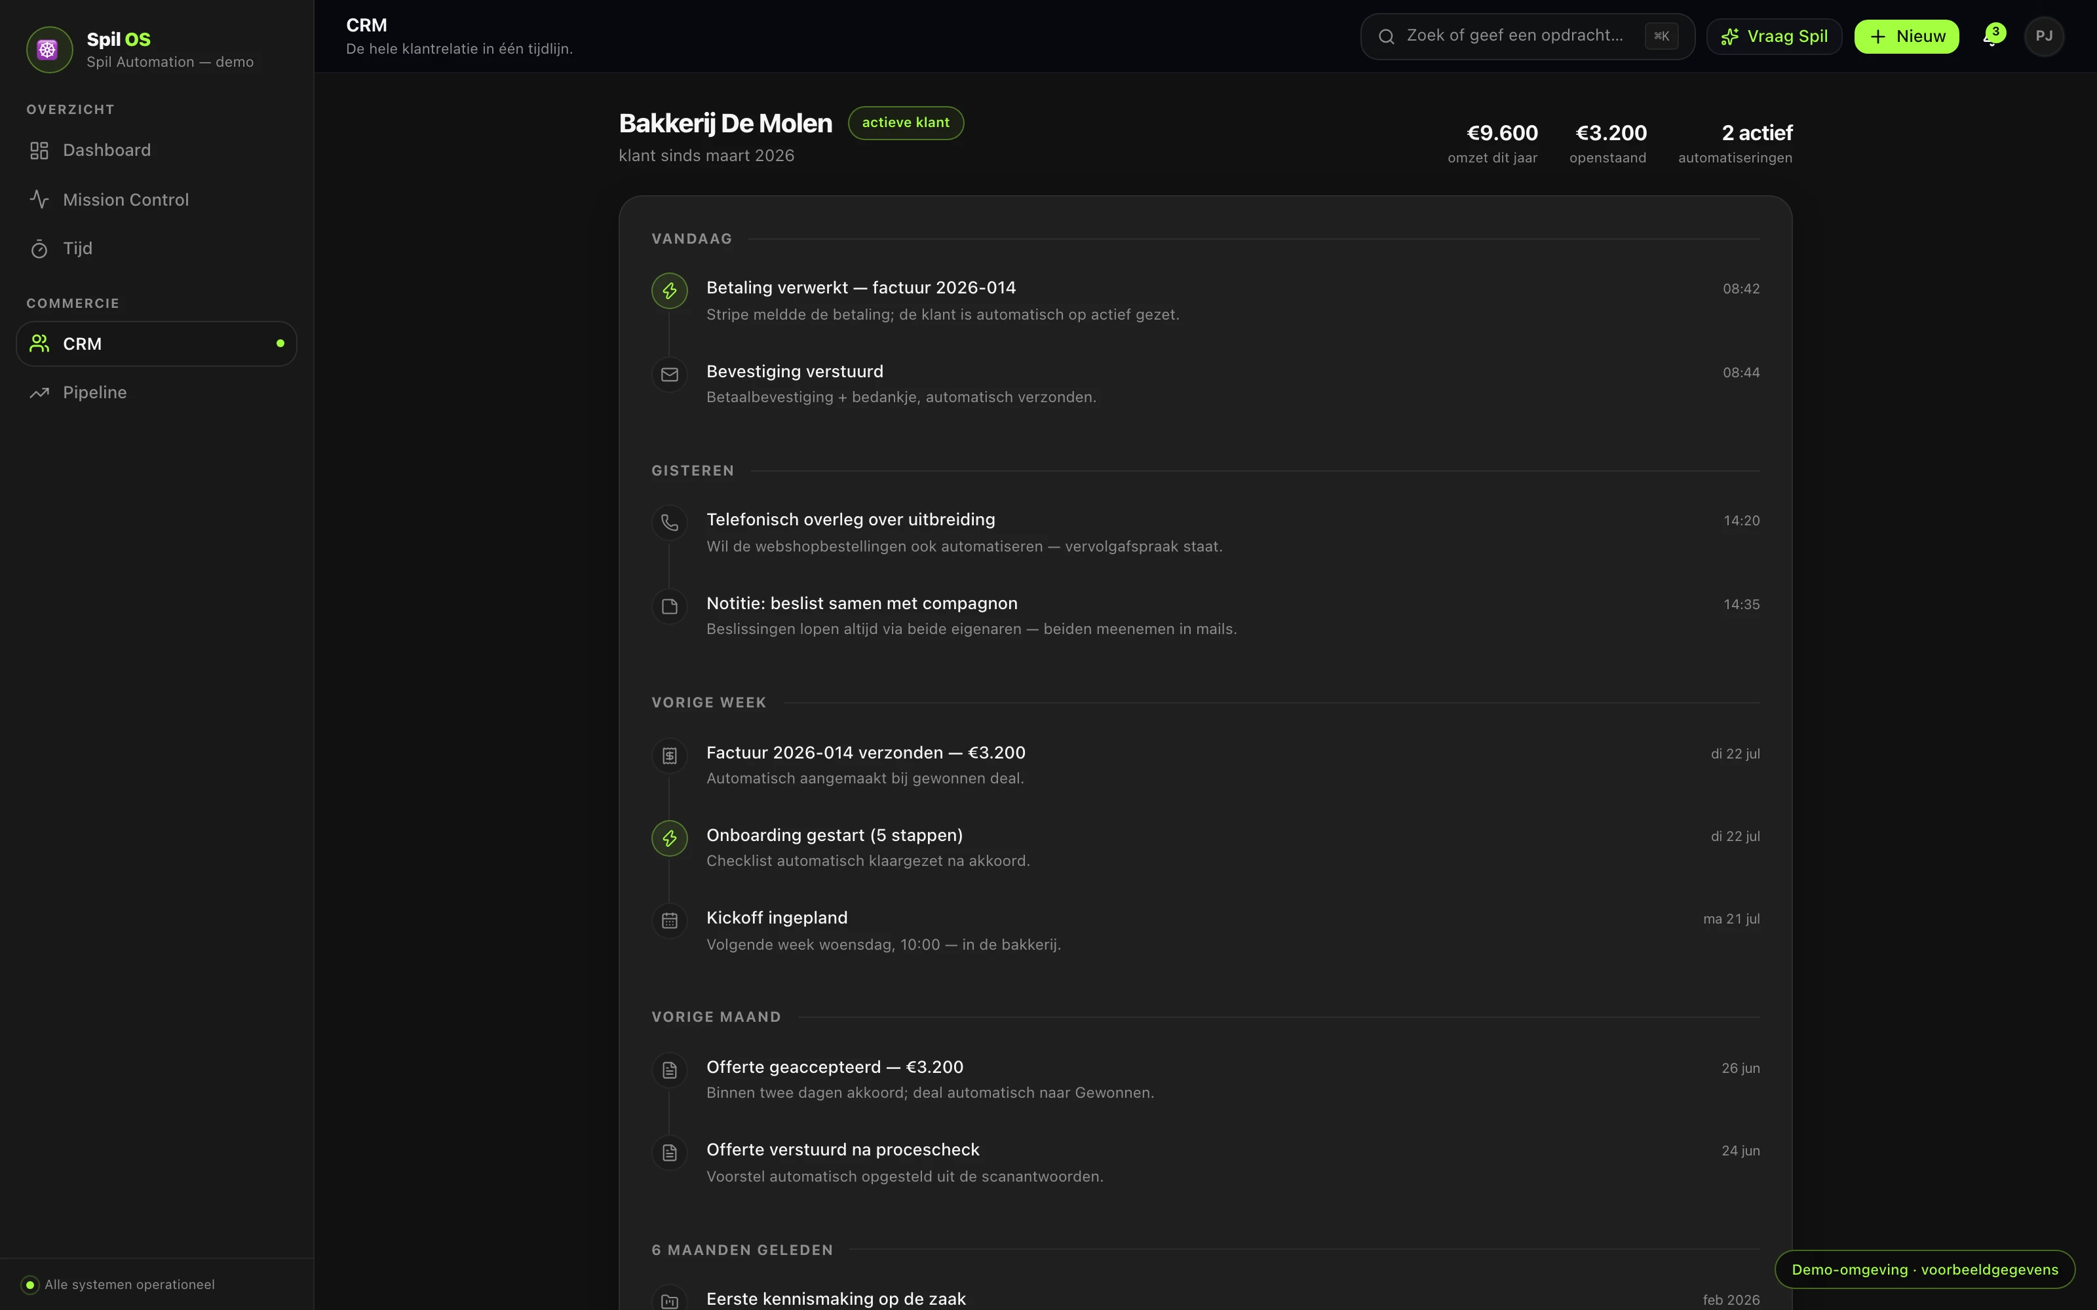
Task: Click the 'Demo-omgeving · voorbeeldgegevens' badge
Action: [1925, 1270]
